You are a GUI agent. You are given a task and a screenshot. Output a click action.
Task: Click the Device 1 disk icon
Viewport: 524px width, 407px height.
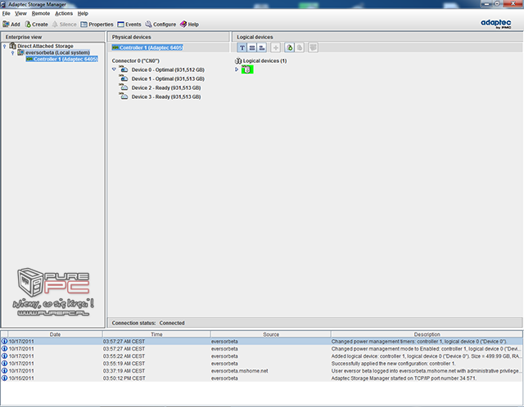[124, 78]
